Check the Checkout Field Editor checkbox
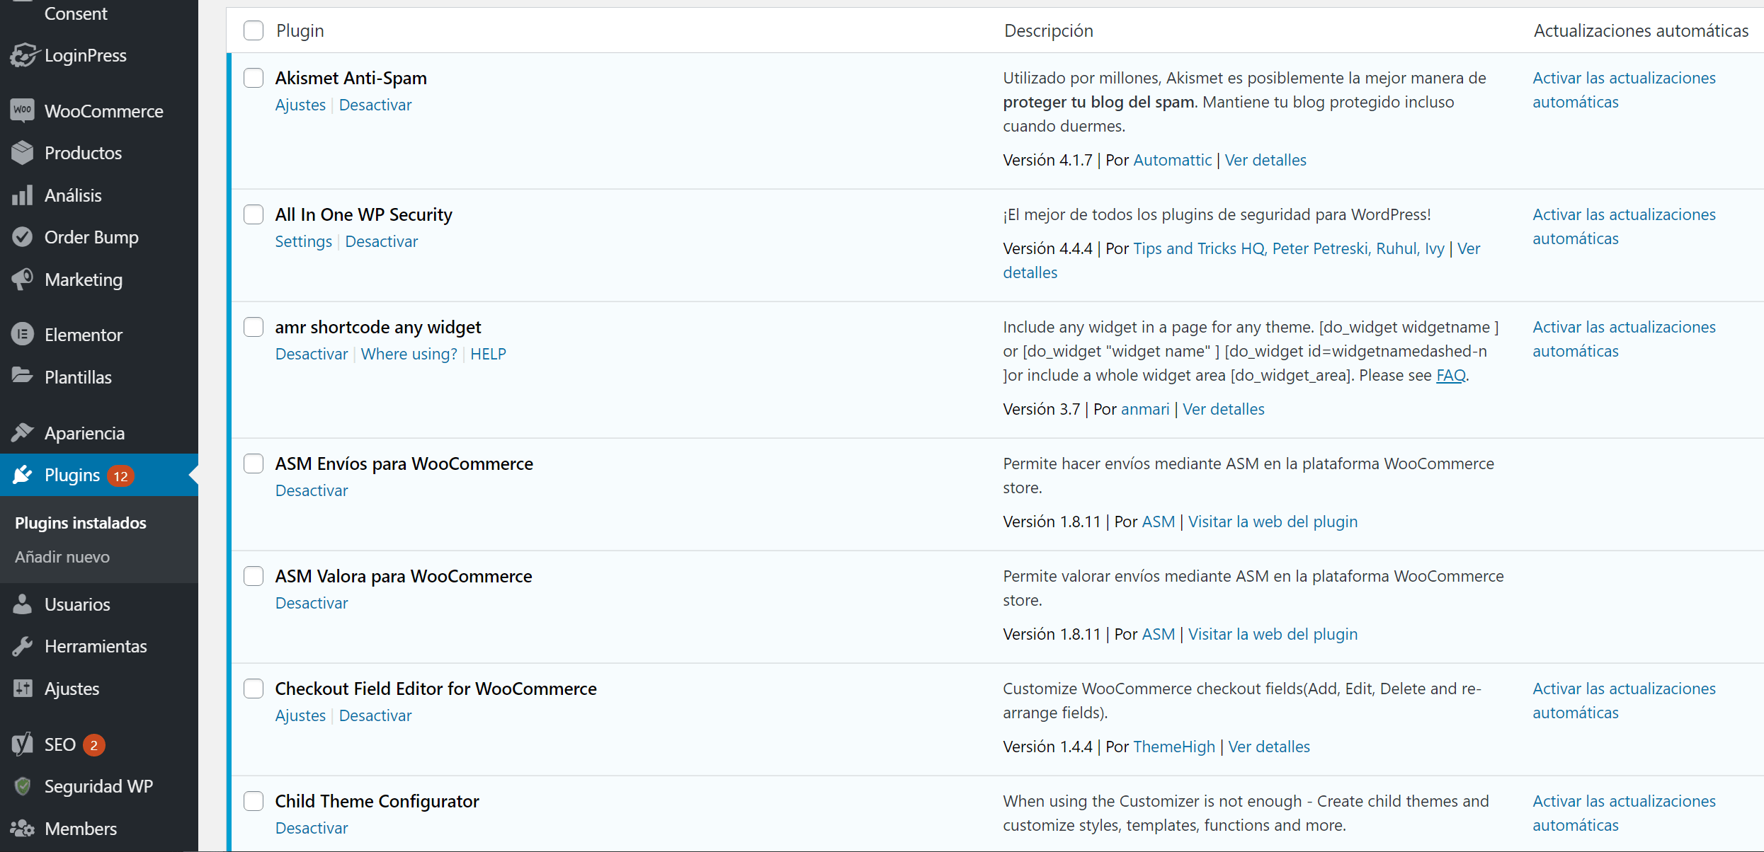This screenshot has width=1764, height=852. click(254, 689)
